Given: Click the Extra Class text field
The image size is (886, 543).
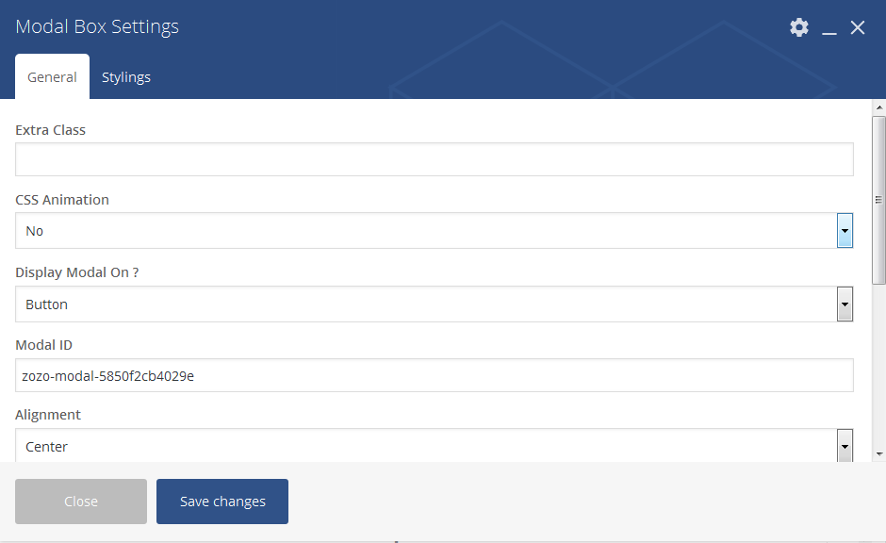Looking at the screenshot, I should click(434, 159).
